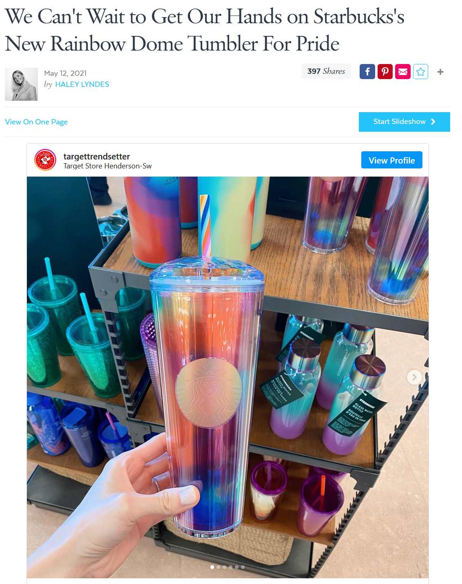Click View Profile Instagram button
This screenshot has width=462, height=584.
pos(392,160)
